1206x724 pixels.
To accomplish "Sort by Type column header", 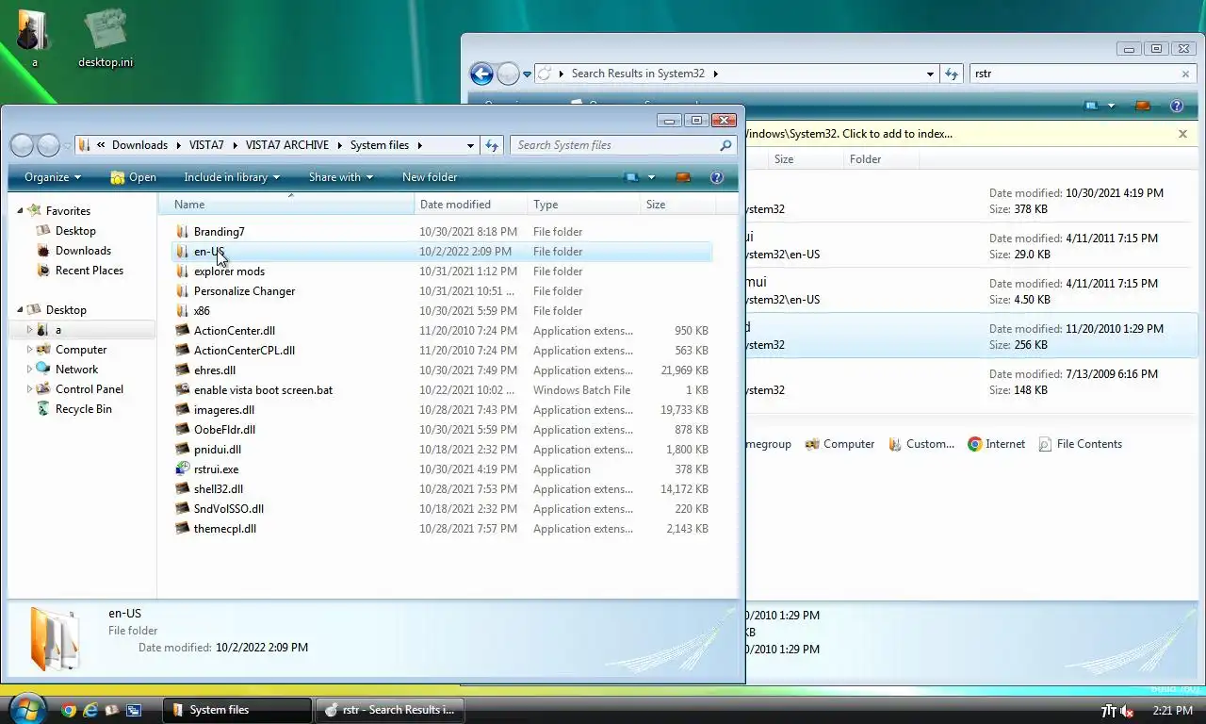I will click(584, 205).
